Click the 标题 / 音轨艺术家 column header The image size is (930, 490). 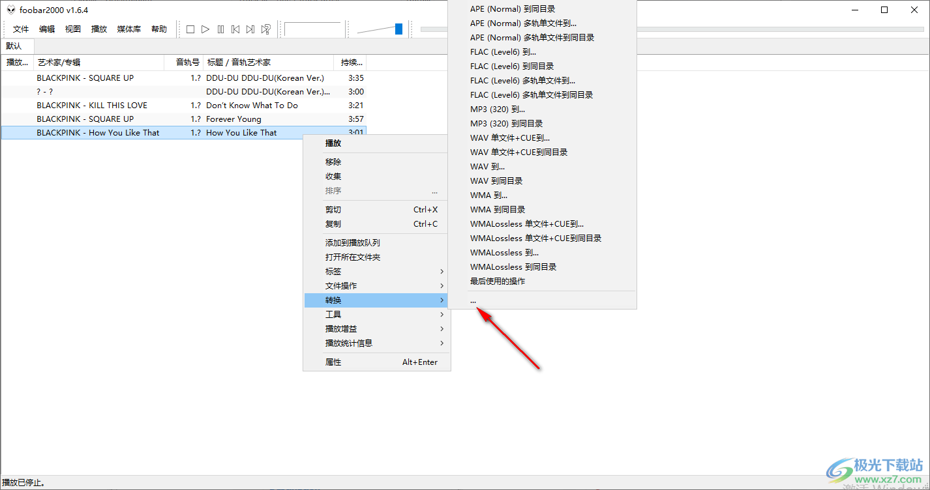click(269, 63)
